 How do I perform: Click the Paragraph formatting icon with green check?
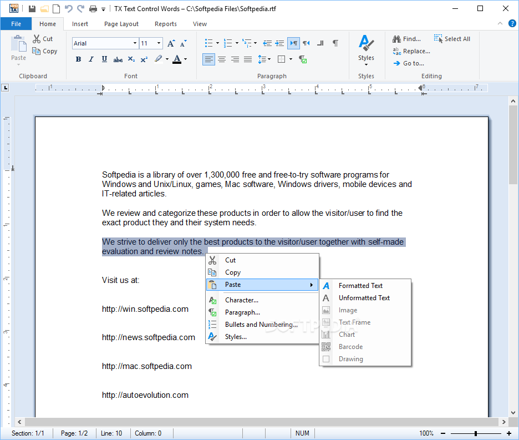(303, 59)
